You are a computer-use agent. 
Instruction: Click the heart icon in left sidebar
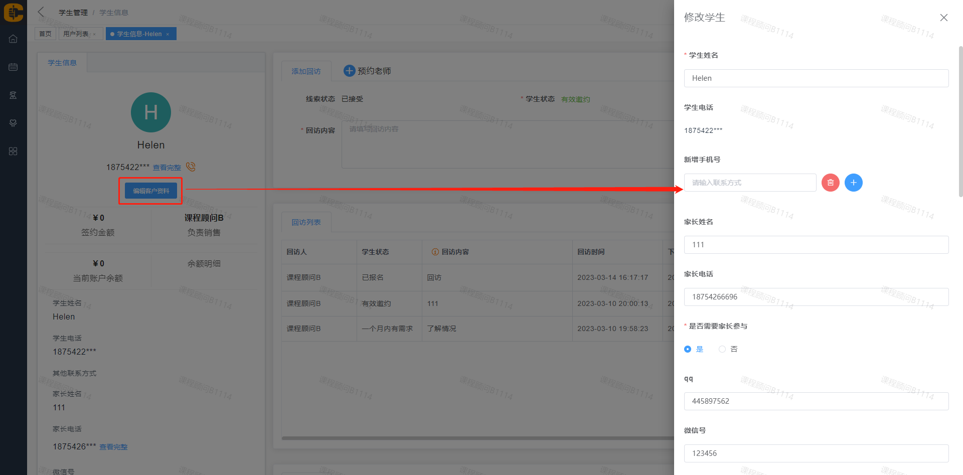point(13,123)
